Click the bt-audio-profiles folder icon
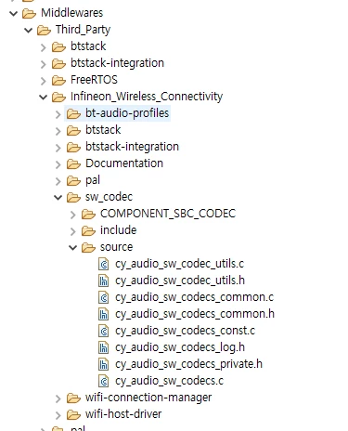The height and width of the screenshot is (431, 348). (x=73, y=113)
